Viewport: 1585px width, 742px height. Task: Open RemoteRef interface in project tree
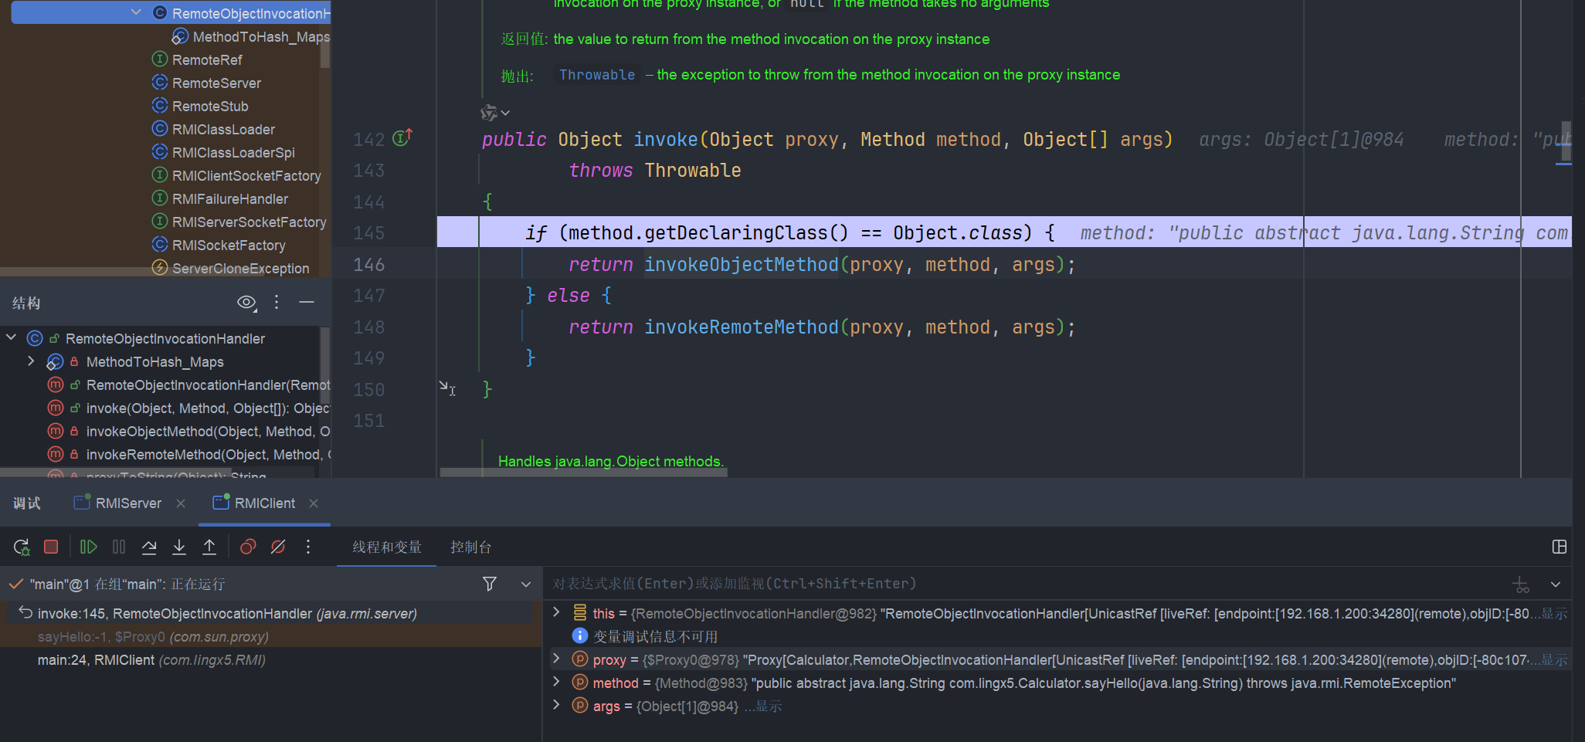click(x=197, y=60)
